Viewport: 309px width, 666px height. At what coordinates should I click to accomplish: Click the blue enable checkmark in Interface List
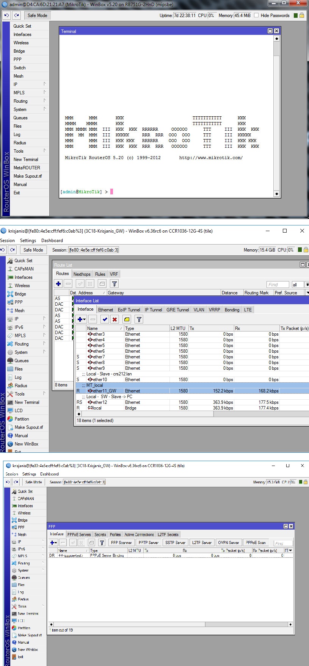[x=105, y=319]
